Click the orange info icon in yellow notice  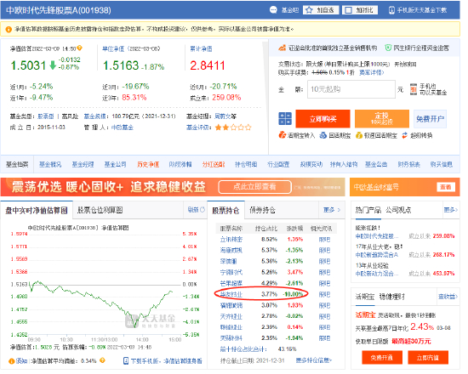pyautogui.click(x=9, y=29)
